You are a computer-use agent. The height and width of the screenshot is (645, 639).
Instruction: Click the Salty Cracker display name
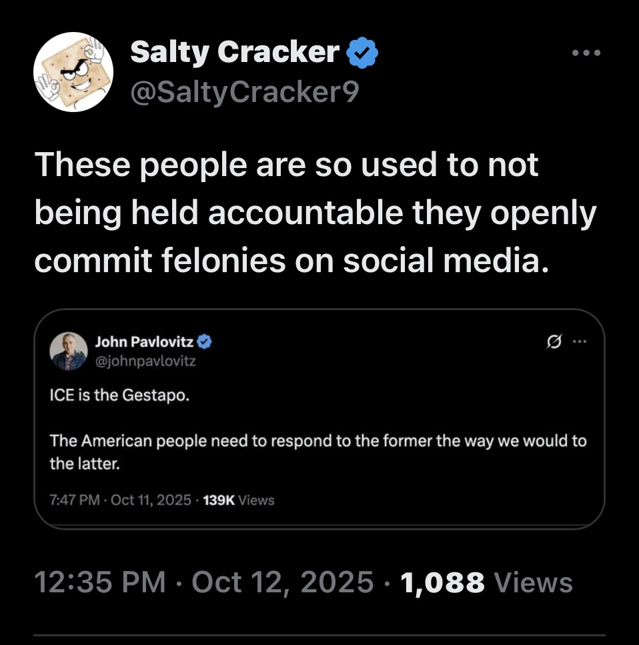tap(235, 51)
